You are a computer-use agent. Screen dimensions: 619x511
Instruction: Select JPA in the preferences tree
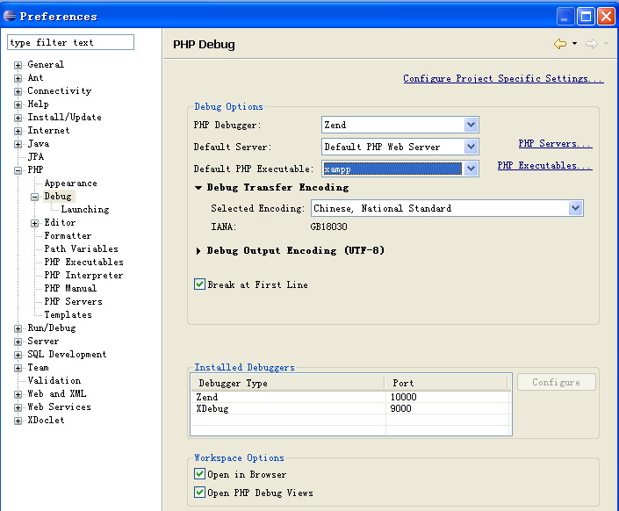(x=35, y=157)
